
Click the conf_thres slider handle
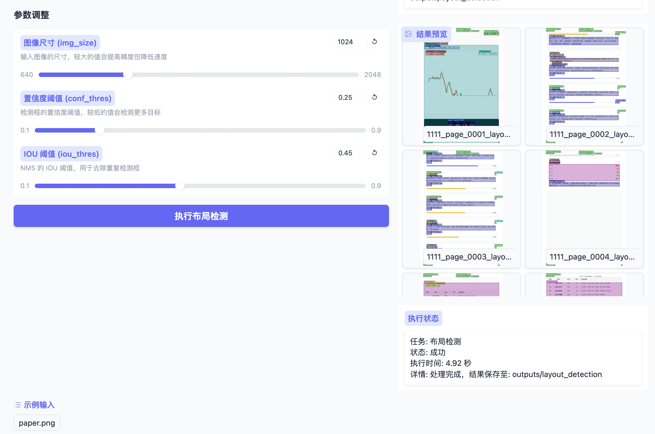100,130
